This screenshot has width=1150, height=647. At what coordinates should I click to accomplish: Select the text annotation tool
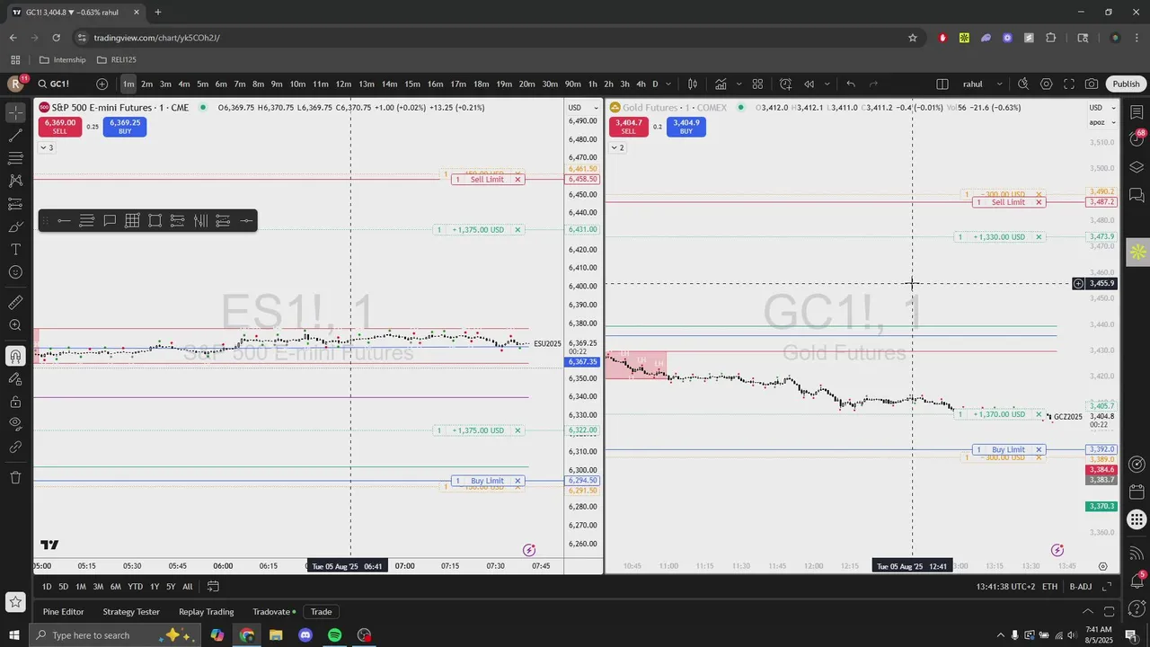[x=15, y=249]
